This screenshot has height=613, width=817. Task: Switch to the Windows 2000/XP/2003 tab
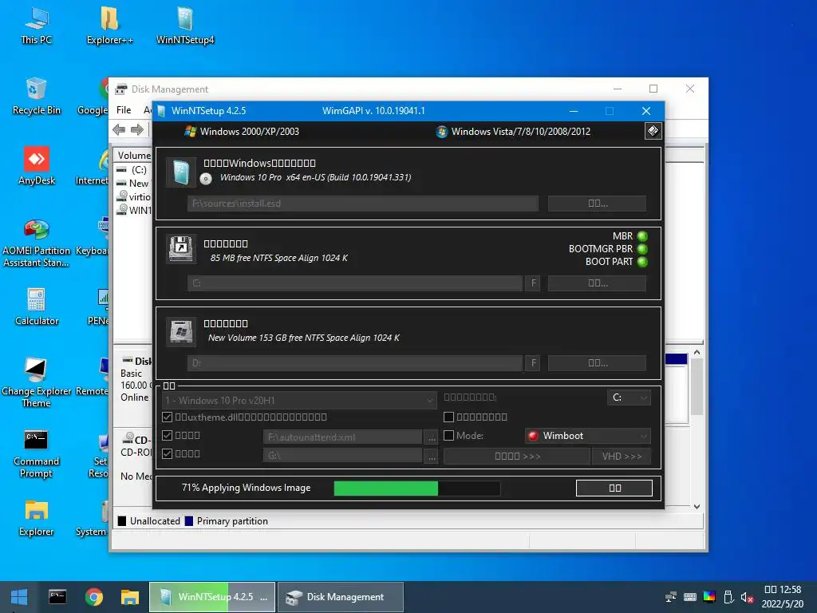tap(243, 132)
